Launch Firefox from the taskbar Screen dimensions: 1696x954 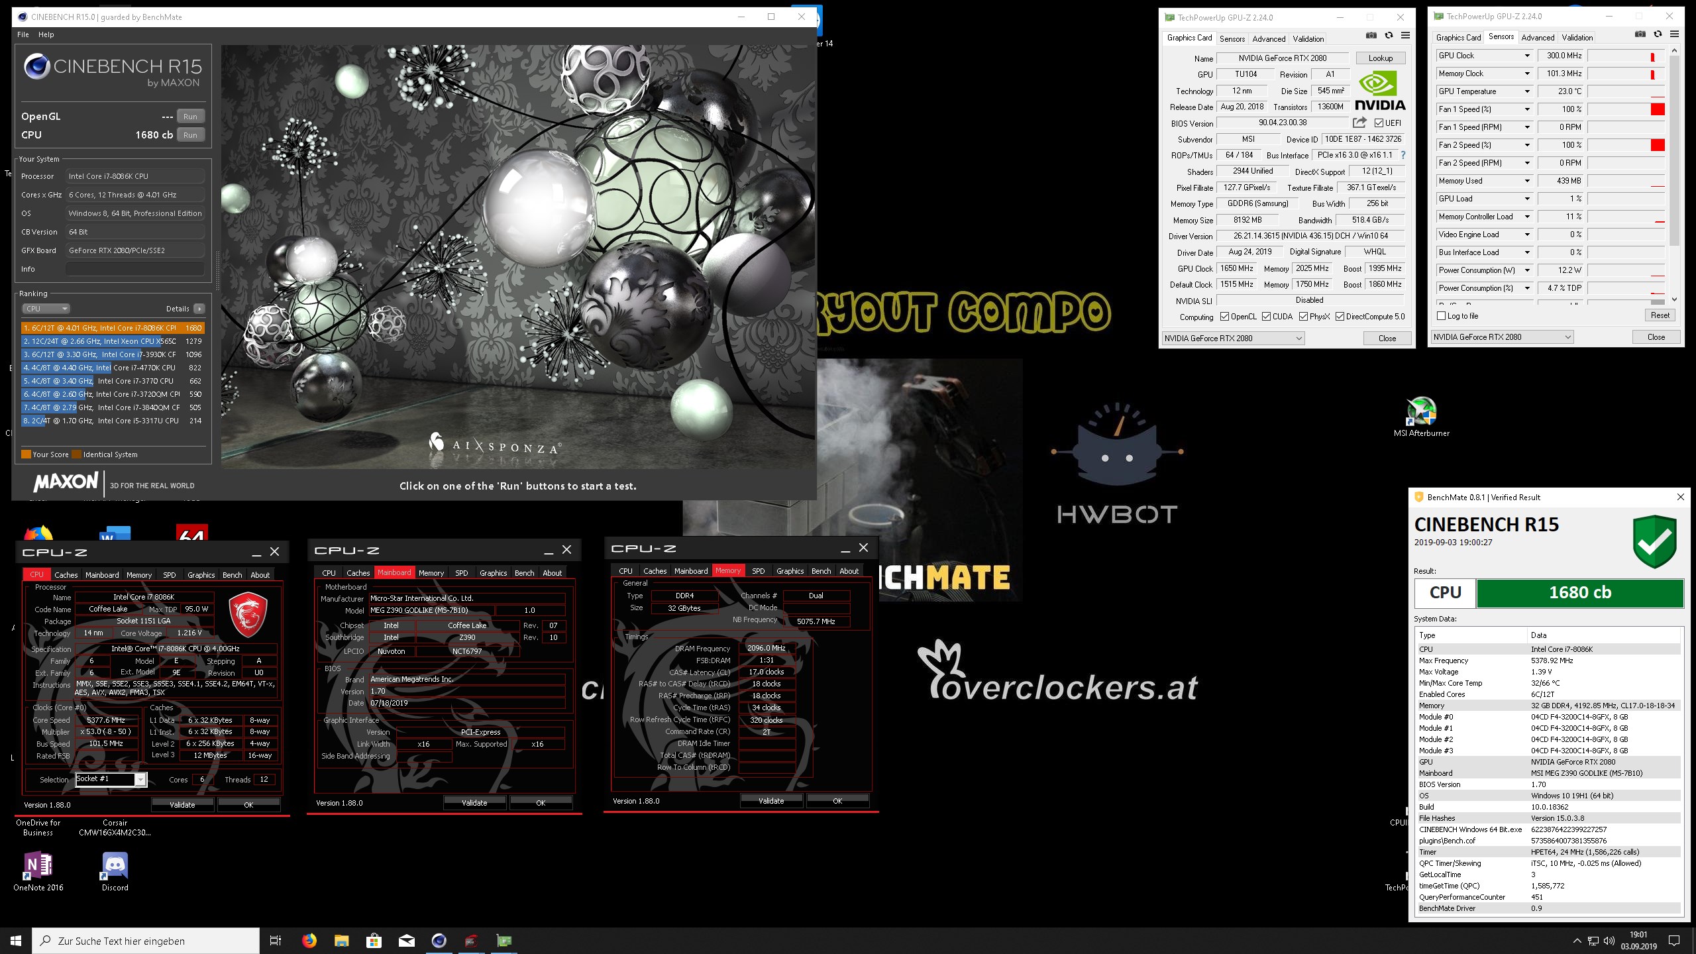[x=309, y=941]
